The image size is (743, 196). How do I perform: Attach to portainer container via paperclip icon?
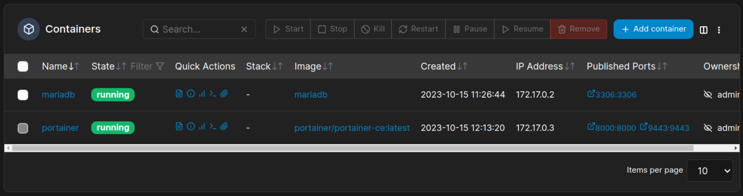tap(224, 126)
